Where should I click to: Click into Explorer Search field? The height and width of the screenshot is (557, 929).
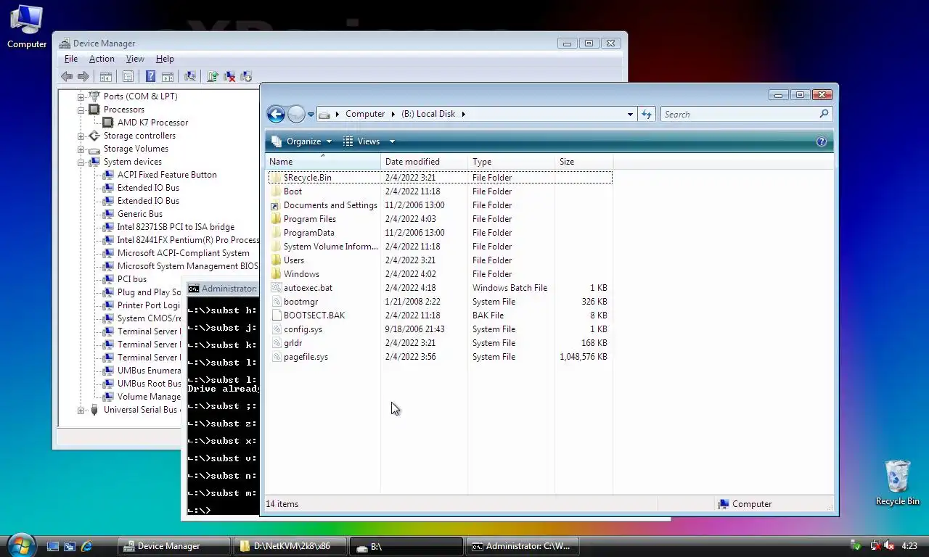coord(739,114)
